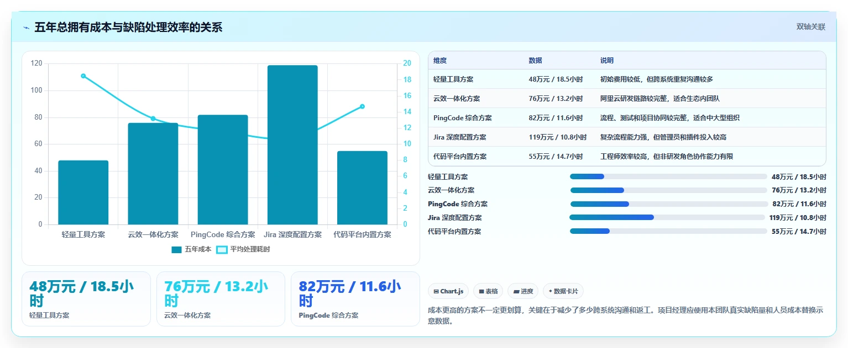
Task: Click the progress value 119万元 / 10.8小时
Action: pos(798,218)
